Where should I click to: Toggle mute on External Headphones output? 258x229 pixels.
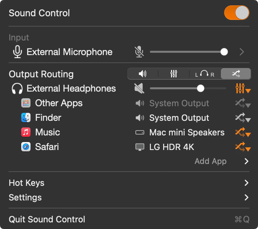[x=140, y=89]
